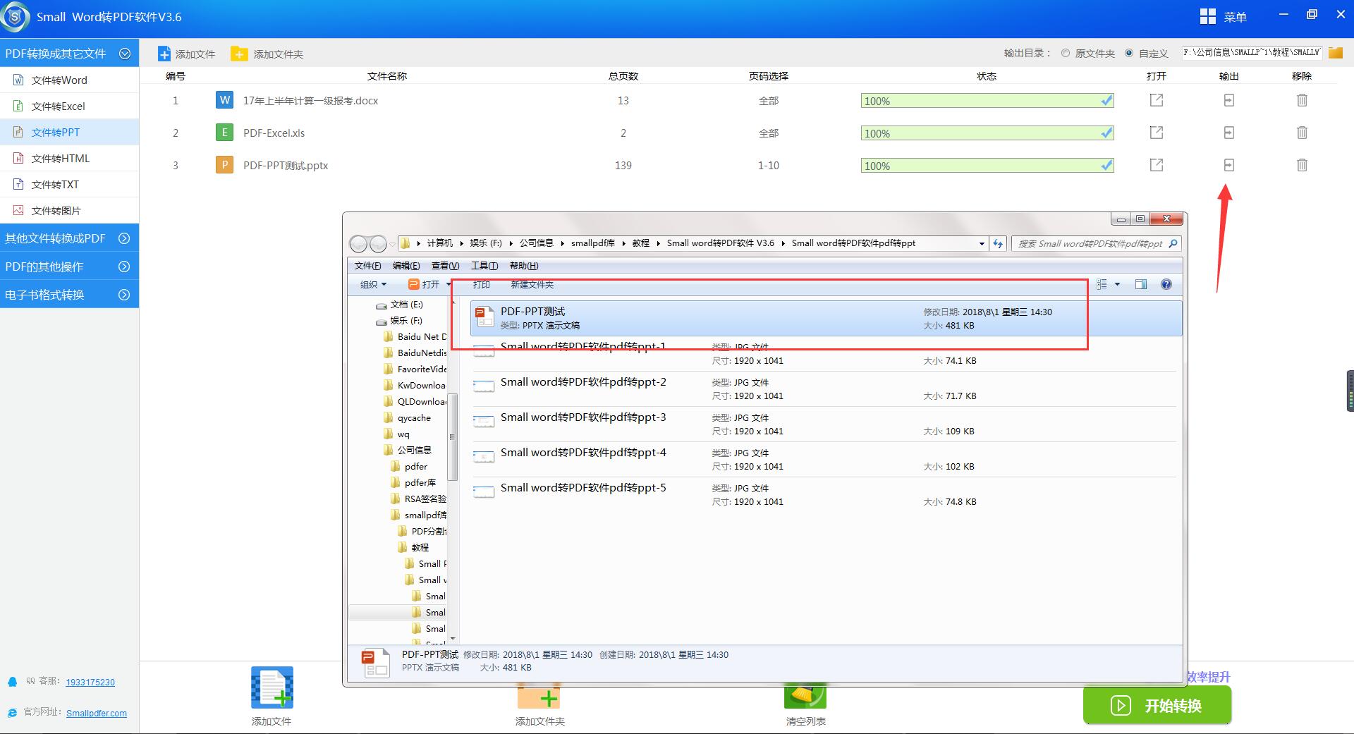Change Explorer view layout icon

coord(1102,284)
